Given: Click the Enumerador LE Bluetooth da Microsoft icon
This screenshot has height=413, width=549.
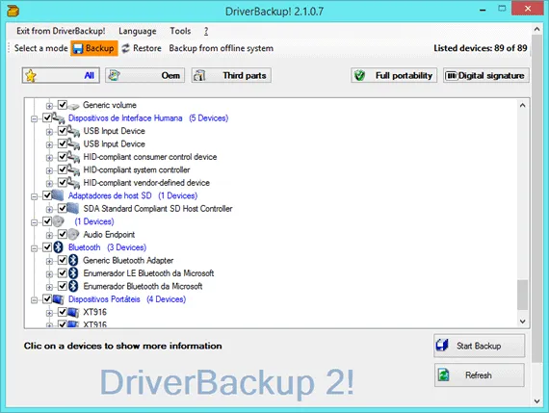Looking at the screenshot, I should pyautogui.click(x=73, y=273).
